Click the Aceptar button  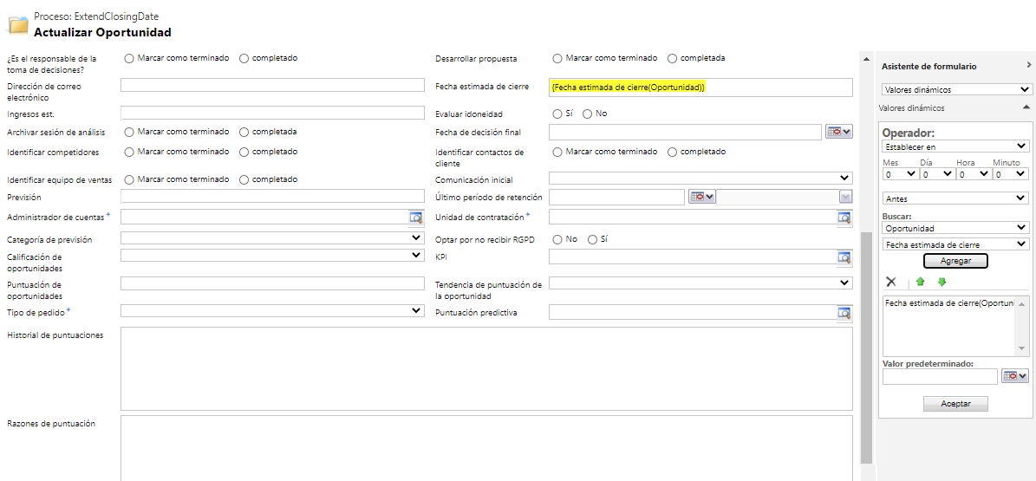pos(955,404)
